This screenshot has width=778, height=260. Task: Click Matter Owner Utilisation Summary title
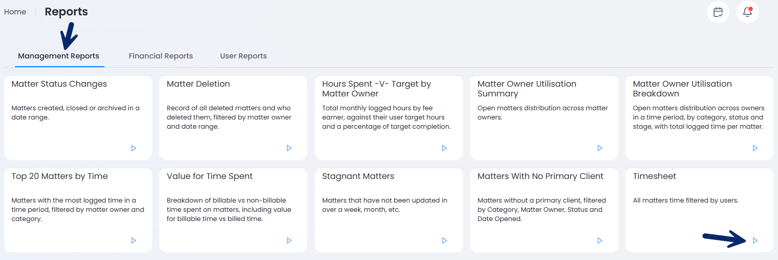point(527,89)
